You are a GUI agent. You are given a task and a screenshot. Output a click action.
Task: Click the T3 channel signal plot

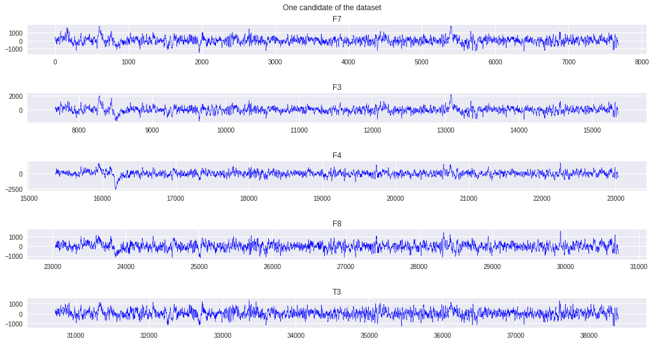(336, 312)
